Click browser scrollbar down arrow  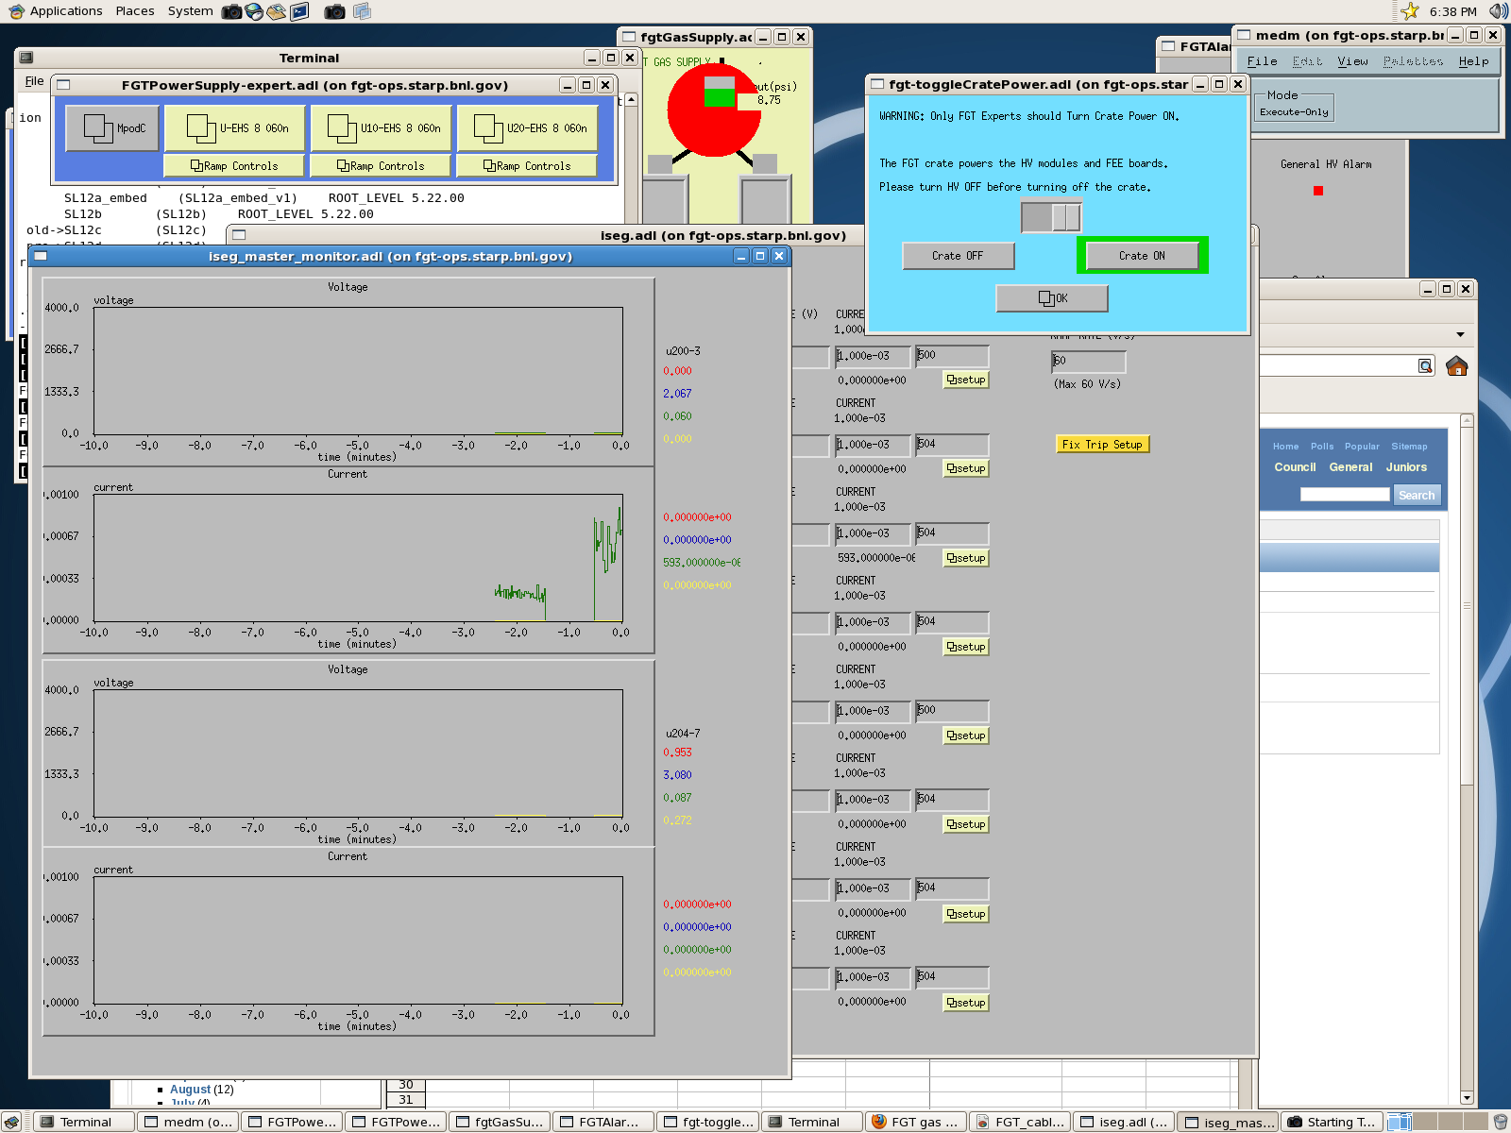[x=1467, y=1097]
